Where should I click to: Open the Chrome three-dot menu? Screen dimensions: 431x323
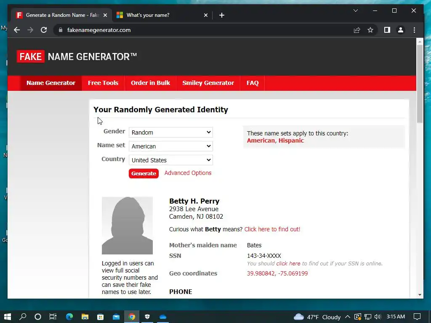(414, 30)
